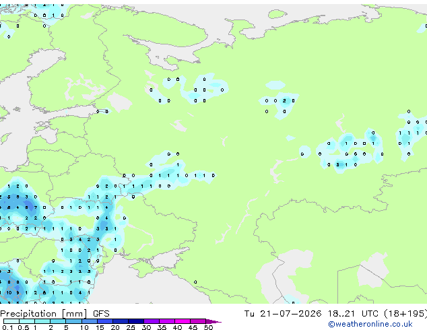Click the '30' legend scale label
This screenshot has height=330, width=427.
(x=146, y=327)
